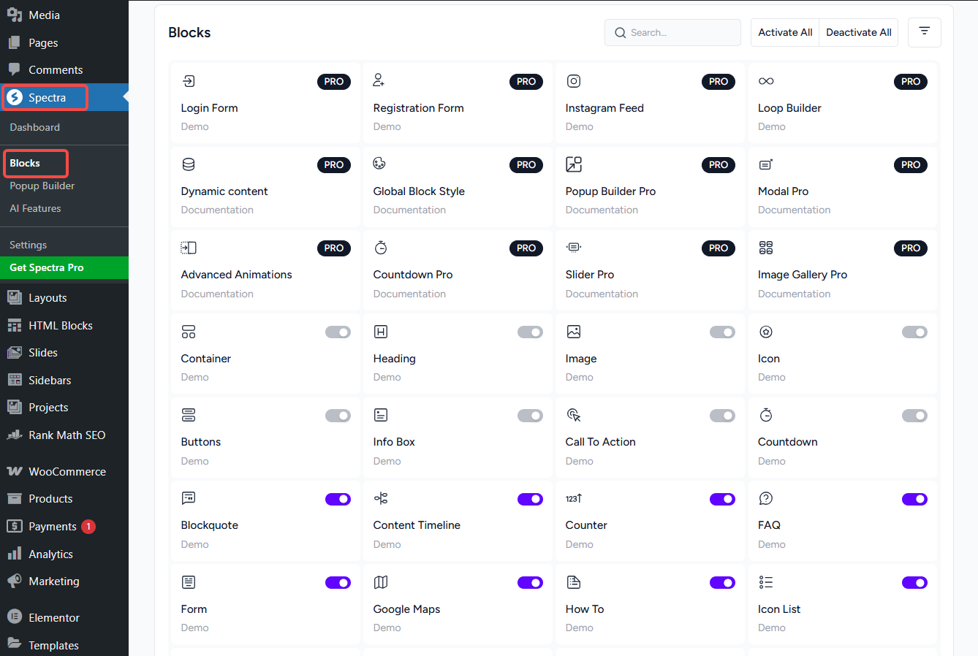Toggle the Heading block on
Screen dimensions: 978x656
point(530,332)
